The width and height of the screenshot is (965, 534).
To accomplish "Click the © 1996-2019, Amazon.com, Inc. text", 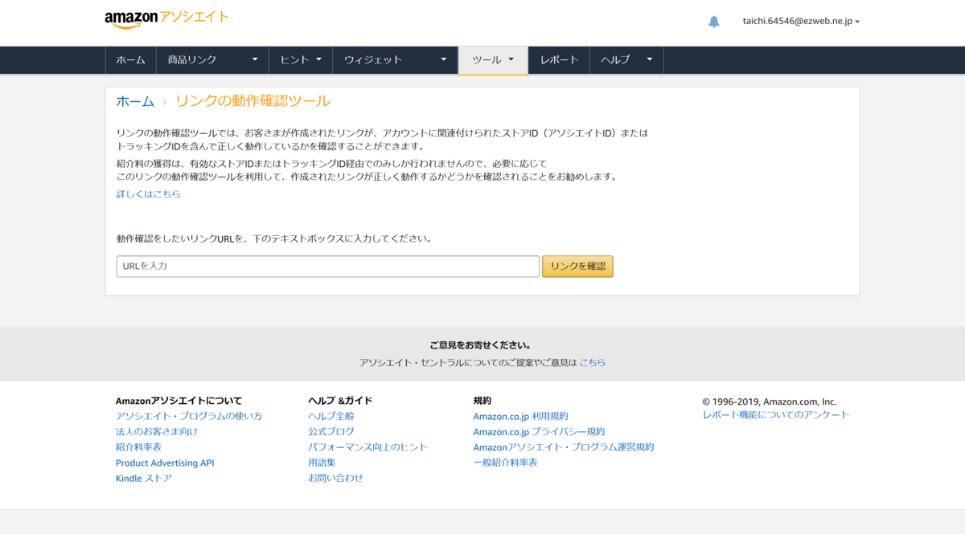I will [x=770, y=402].
